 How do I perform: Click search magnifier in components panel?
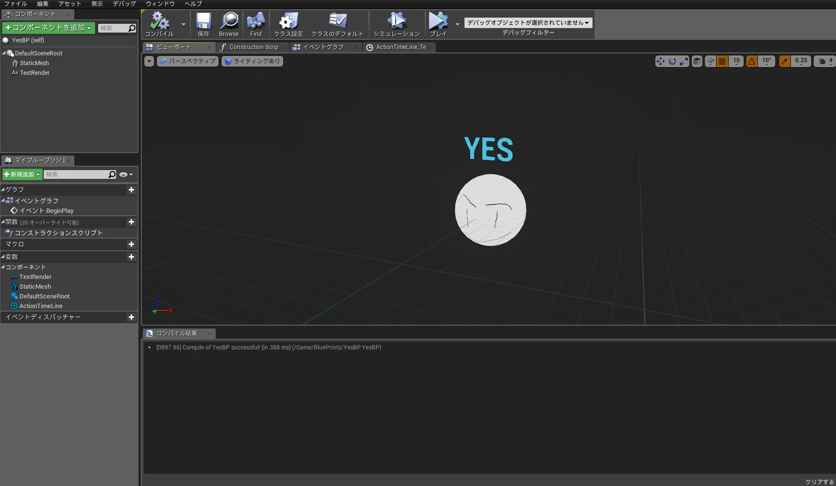[132, 28]
